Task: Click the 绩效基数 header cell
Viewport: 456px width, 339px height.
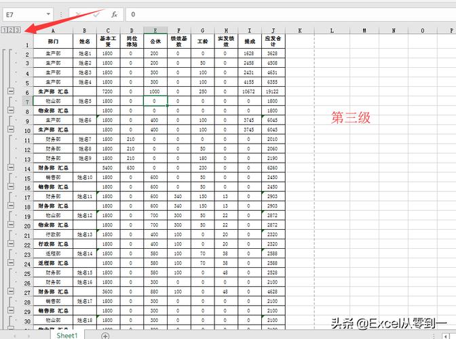Action: (x=179, y=41)
